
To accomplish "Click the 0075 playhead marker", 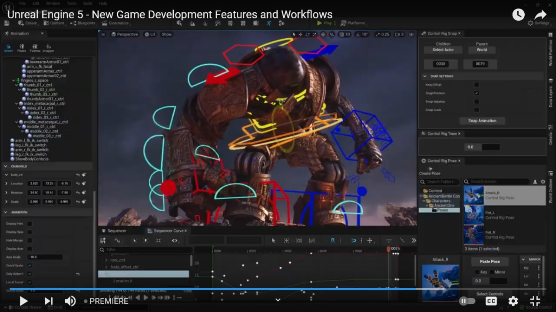I will pos(389,249).
